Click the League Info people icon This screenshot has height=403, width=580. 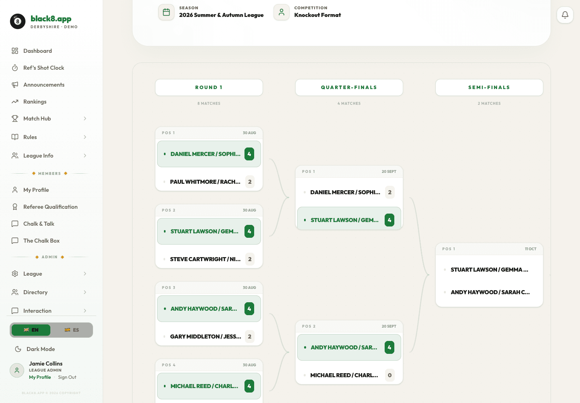pyautogui.click(x=15, y=156)
